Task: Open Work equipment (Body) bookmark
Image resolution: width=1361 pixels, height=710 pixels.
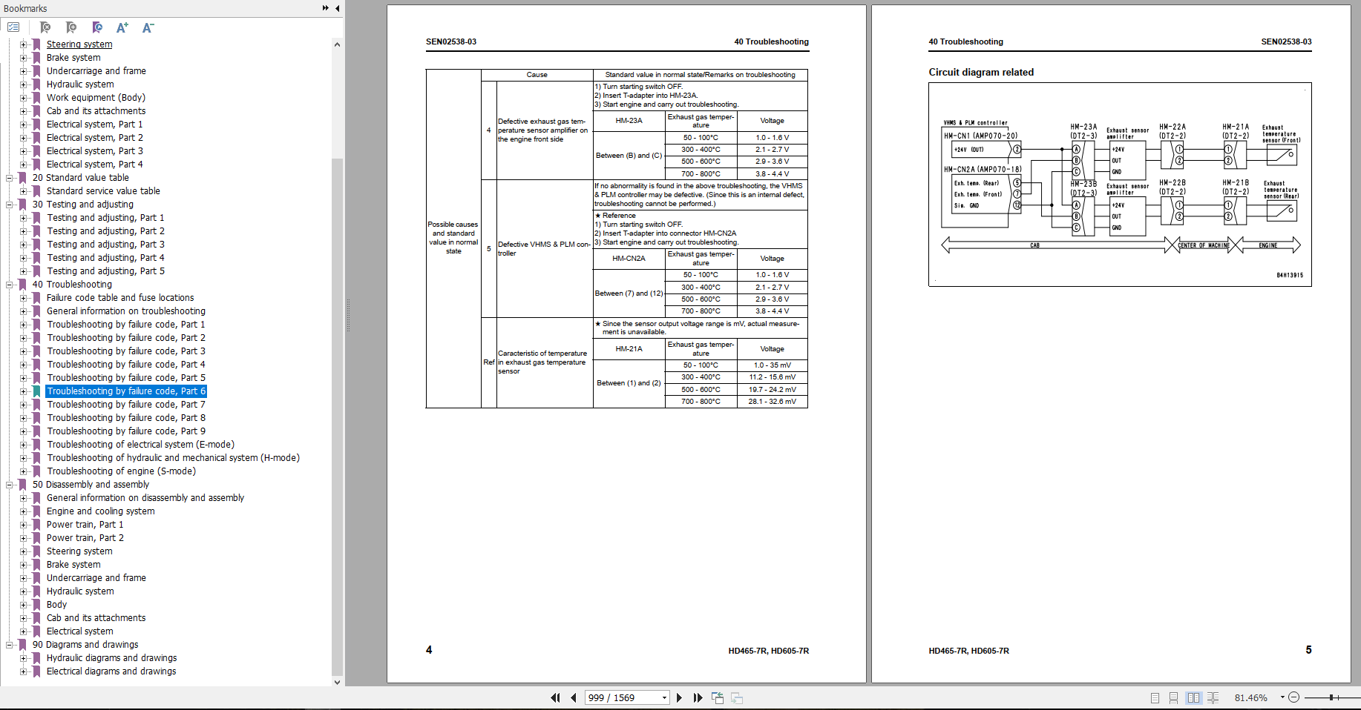Action: 96,98
